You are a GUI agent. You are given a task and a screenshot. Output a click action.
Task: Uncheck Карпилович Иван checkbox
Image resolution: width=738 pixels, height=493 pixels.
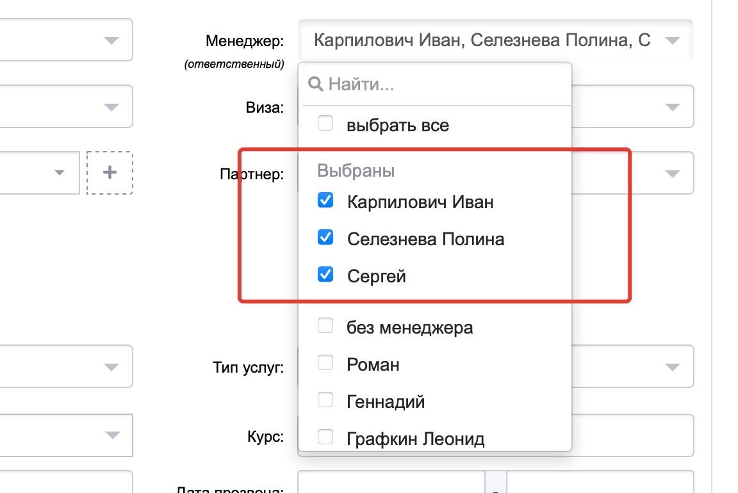coord(325,201)
